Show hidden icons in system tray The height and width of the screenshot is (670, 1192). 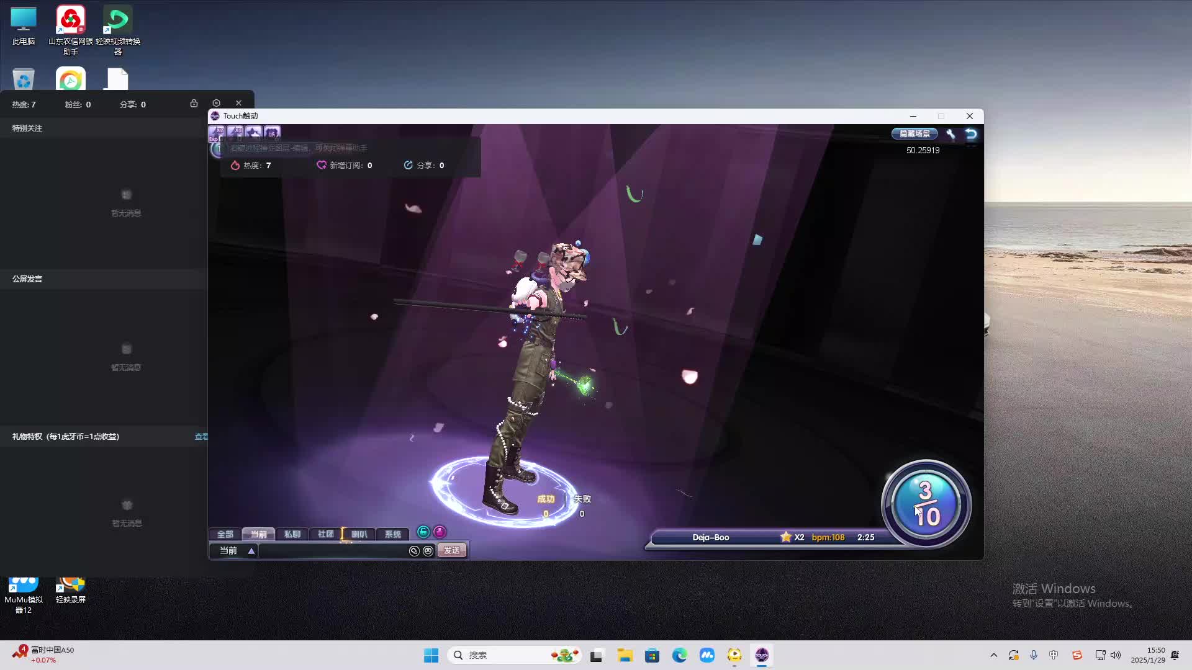pos(993,655)
